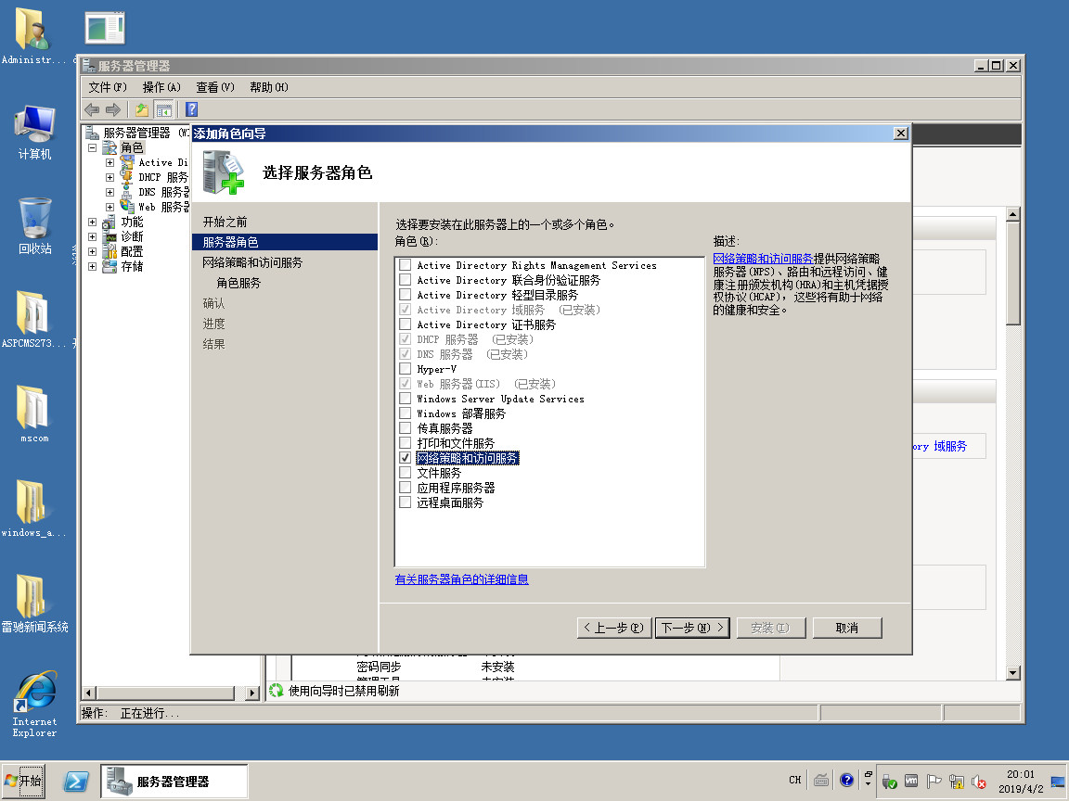
Task: Open PowerShell from the taskbar
Action: click(76, 782)
